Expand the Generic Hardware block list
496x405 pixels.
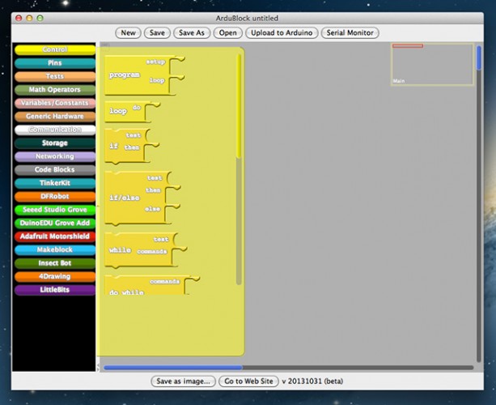(54, 117)
